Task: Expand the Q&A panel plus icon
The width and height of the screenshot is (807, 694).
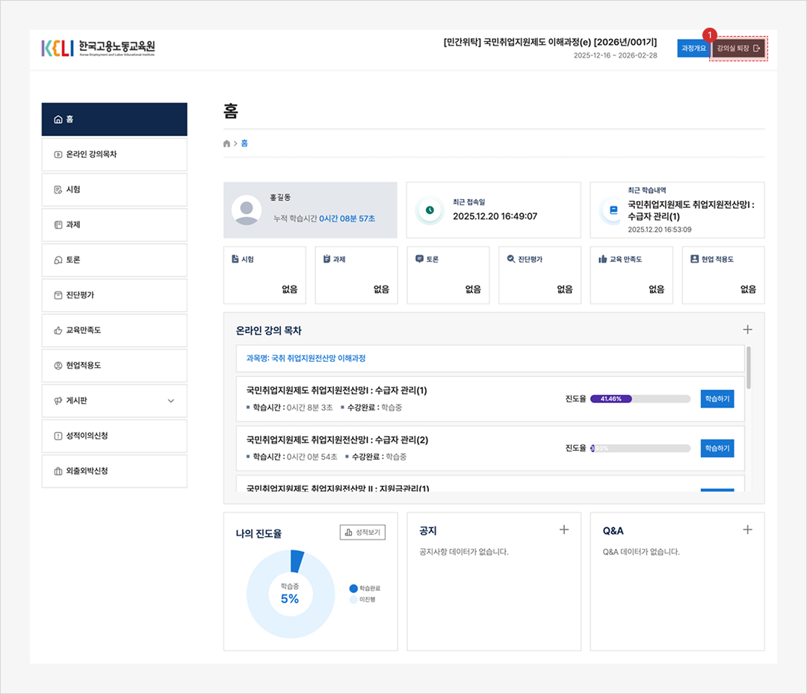Action: [x=747, y=529]
